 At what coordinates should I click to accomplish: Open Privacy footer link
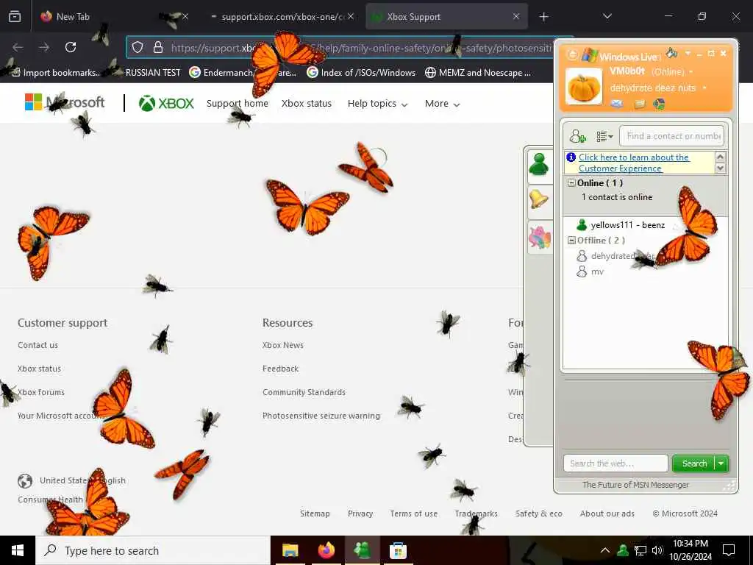[360, 514]
